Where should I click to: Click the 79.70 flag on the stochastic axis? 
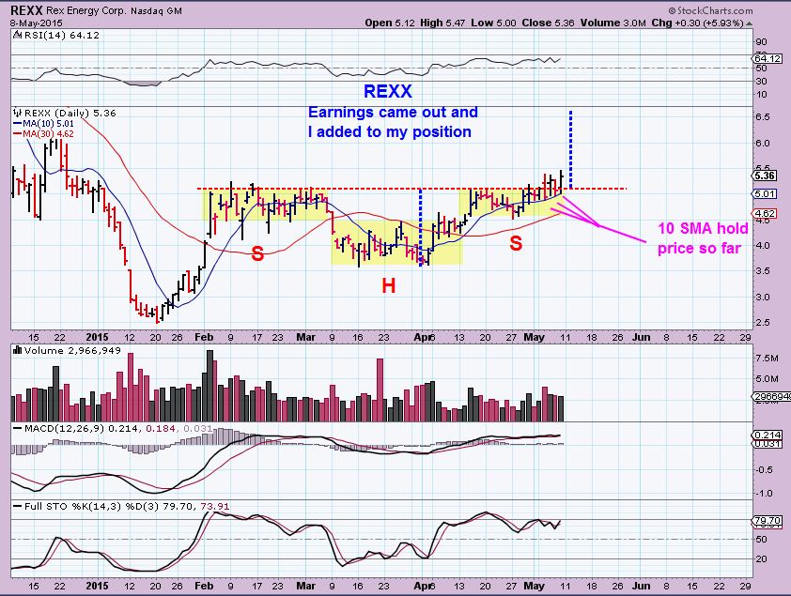(768, 520)
